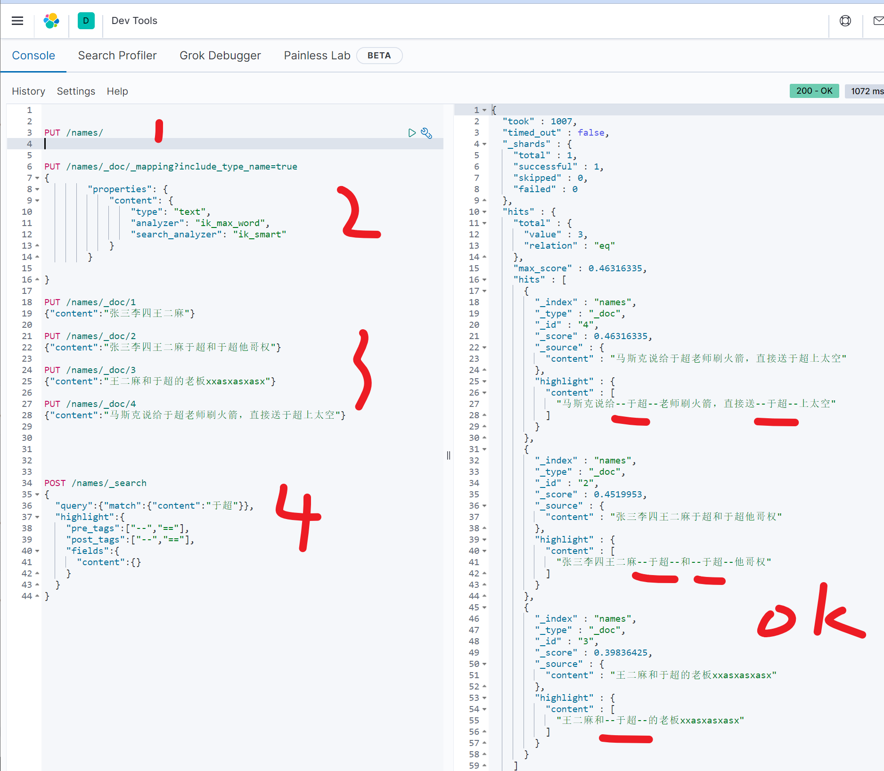Click the console Help link
Viewport: 884px width, 771px height.
pyautogui.click(x=117, y=91)
